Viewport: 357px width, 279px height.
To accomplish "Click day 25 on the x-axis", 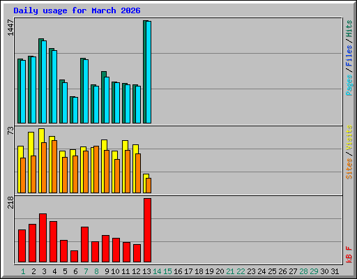I will pos(272,271).
